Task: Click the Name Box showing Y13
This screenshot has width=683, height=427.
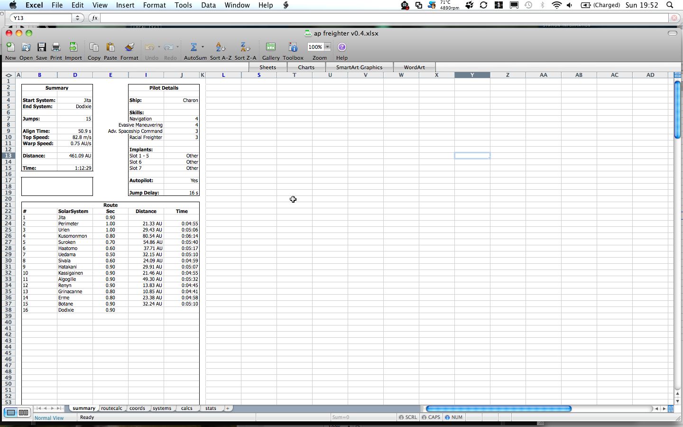Action: pyautogui.click(x=42, y=18)
